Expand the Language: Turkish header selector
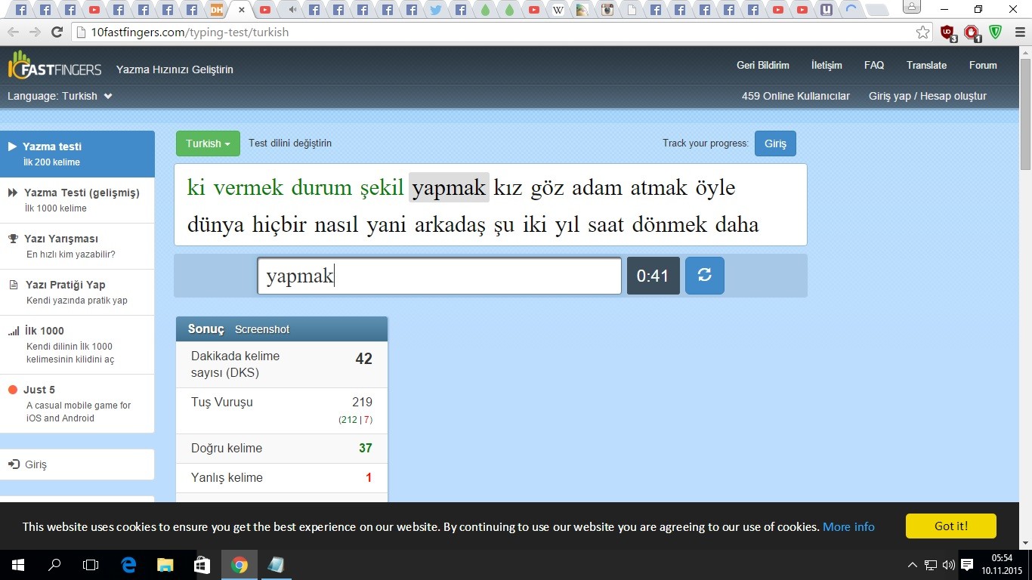Viewport: 1032px width, 580px height. pos(60,96)
